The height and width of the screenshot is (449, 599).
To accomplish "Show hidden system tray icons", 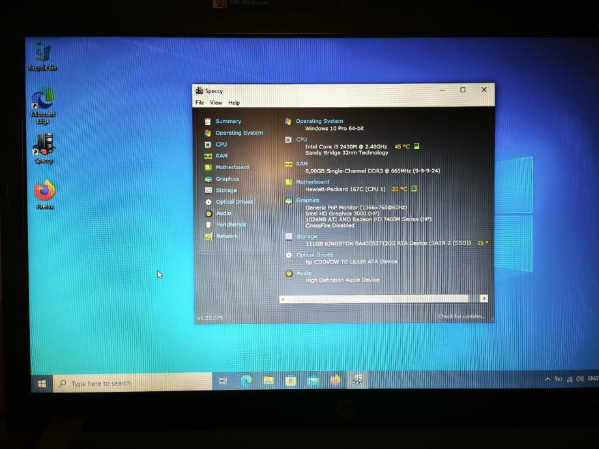I will point(548,379).
